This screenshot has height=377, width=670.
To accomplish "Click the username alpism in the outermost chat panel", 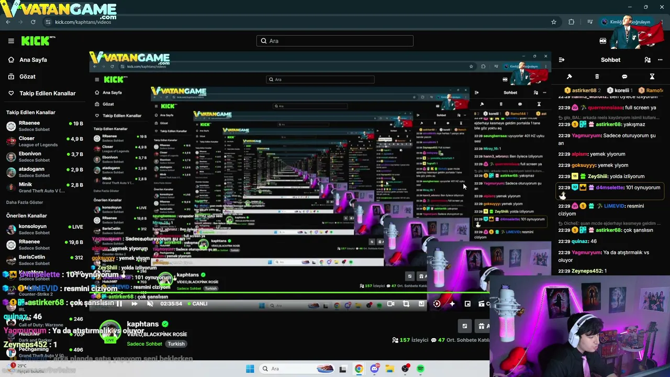I will tap(579, 154).
